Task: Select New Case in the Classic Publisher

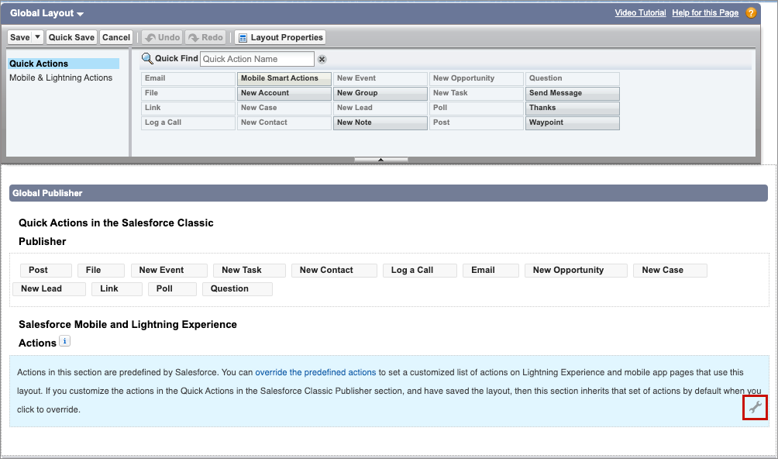Action: click(670, 271)
